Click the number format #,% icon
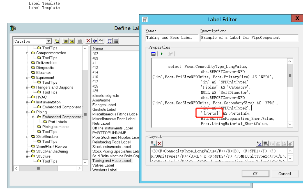Screen dimensions: 303x189 click(x=272, y=144)
